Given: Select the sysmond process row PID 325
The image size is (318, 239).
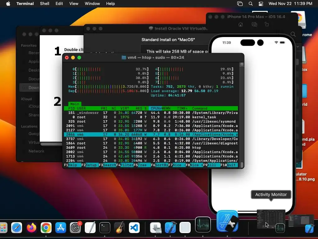Looking at the screenshot, I should click(151, 122).
